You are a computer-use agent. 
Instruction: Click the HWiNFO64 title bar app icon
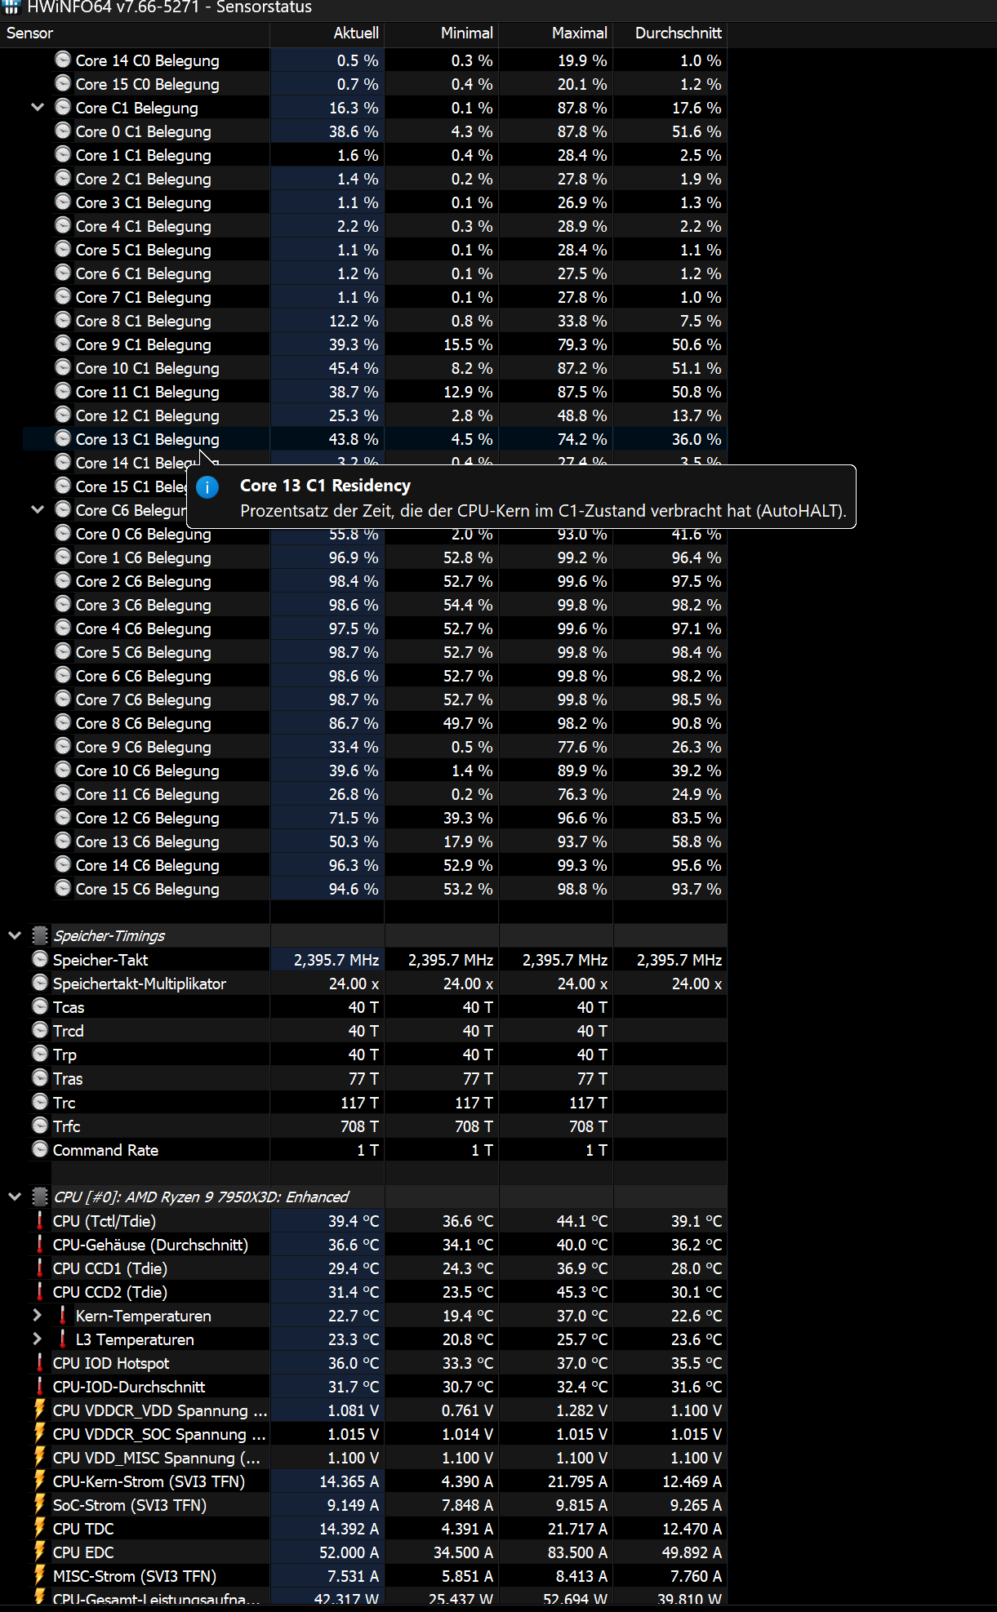[x=11, y=7]
